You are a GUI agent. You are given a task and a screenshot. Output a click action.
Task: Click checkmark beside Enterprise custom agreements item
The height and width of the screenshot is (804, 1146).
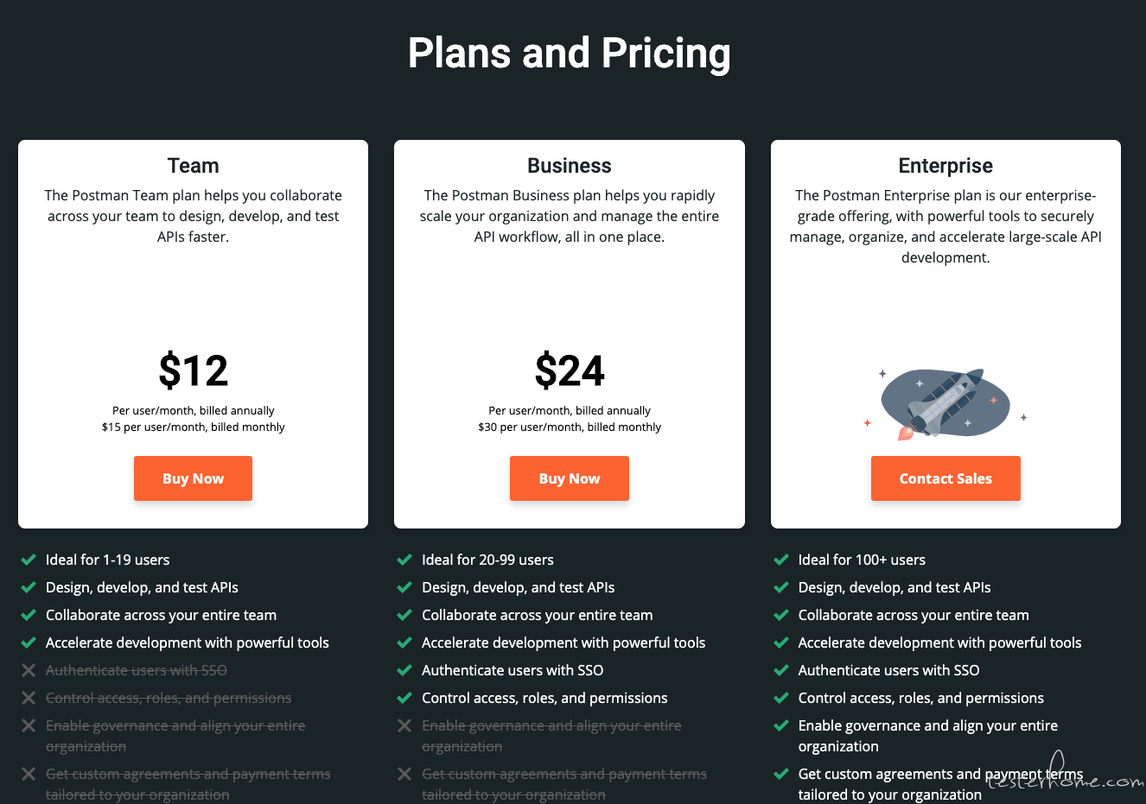(x=781, y=774)
